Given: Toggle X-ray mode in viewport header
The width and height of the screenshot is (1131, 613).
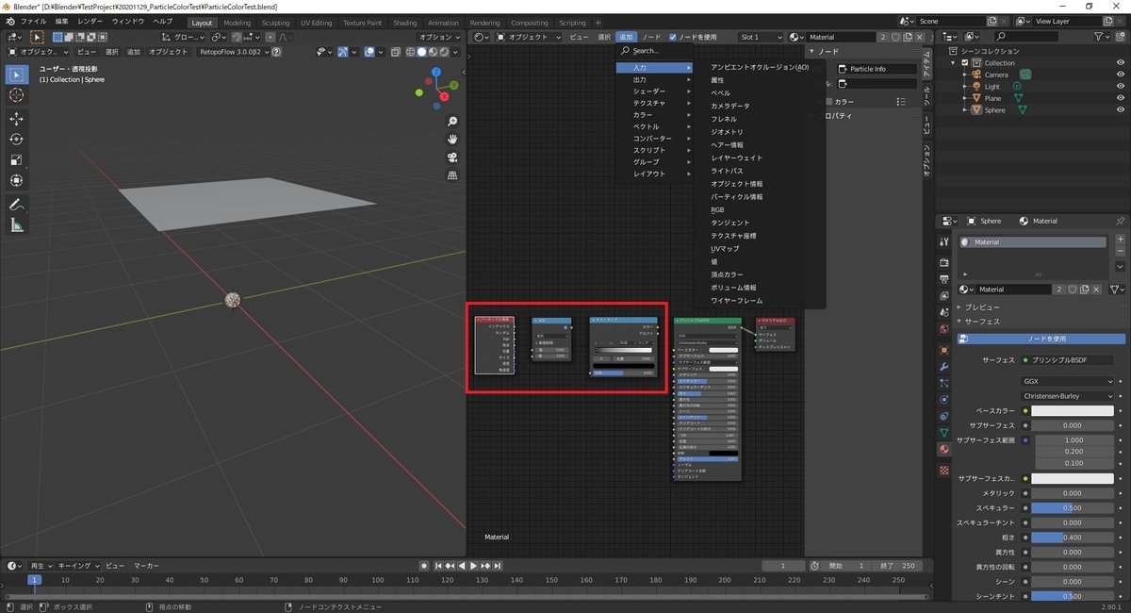Looking at the screenshot, I should 396,52.
